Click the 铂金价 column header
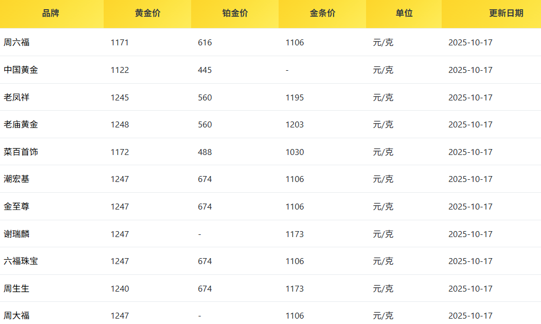This screenshot has width=541, height=324. [x=235, y=13]
